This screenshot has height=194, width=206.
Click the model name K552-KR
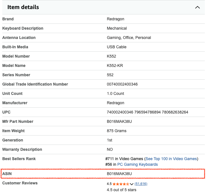pos(115,66)
